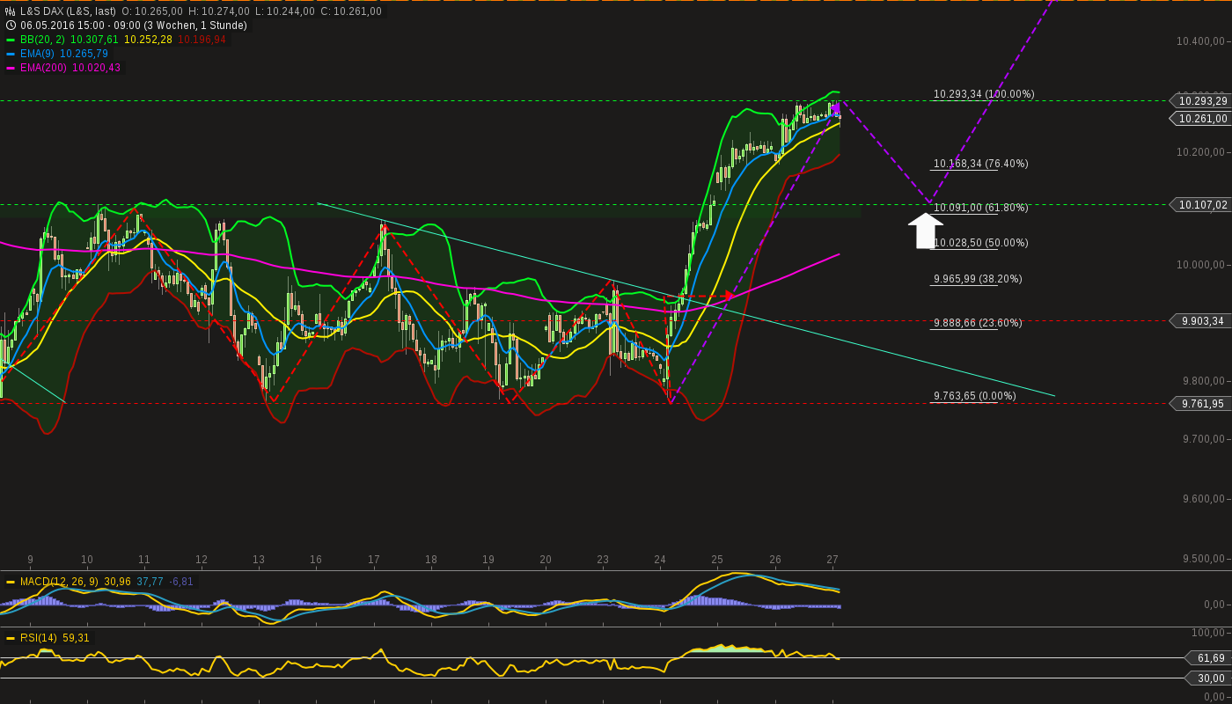Click the yellow MACD(12, 26, 9) legend marker

pyautogui.click(x=11, y=582)
